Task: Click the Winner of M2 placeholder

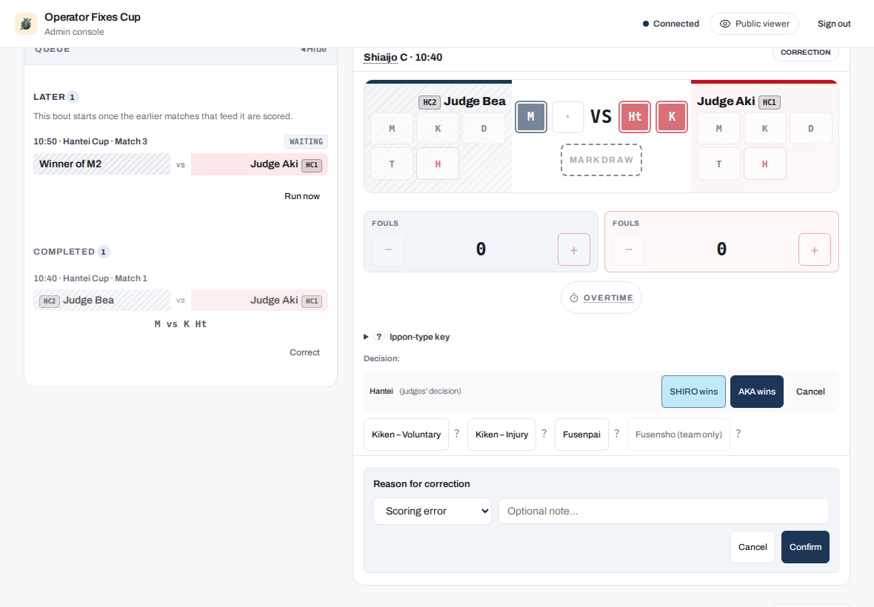Action: point(102,164)
